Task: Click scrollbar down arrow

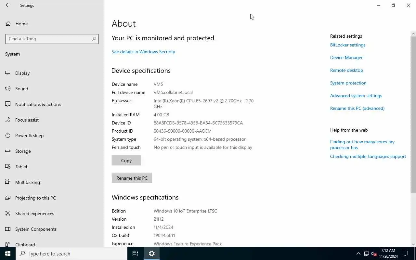Action: [413, 244]
